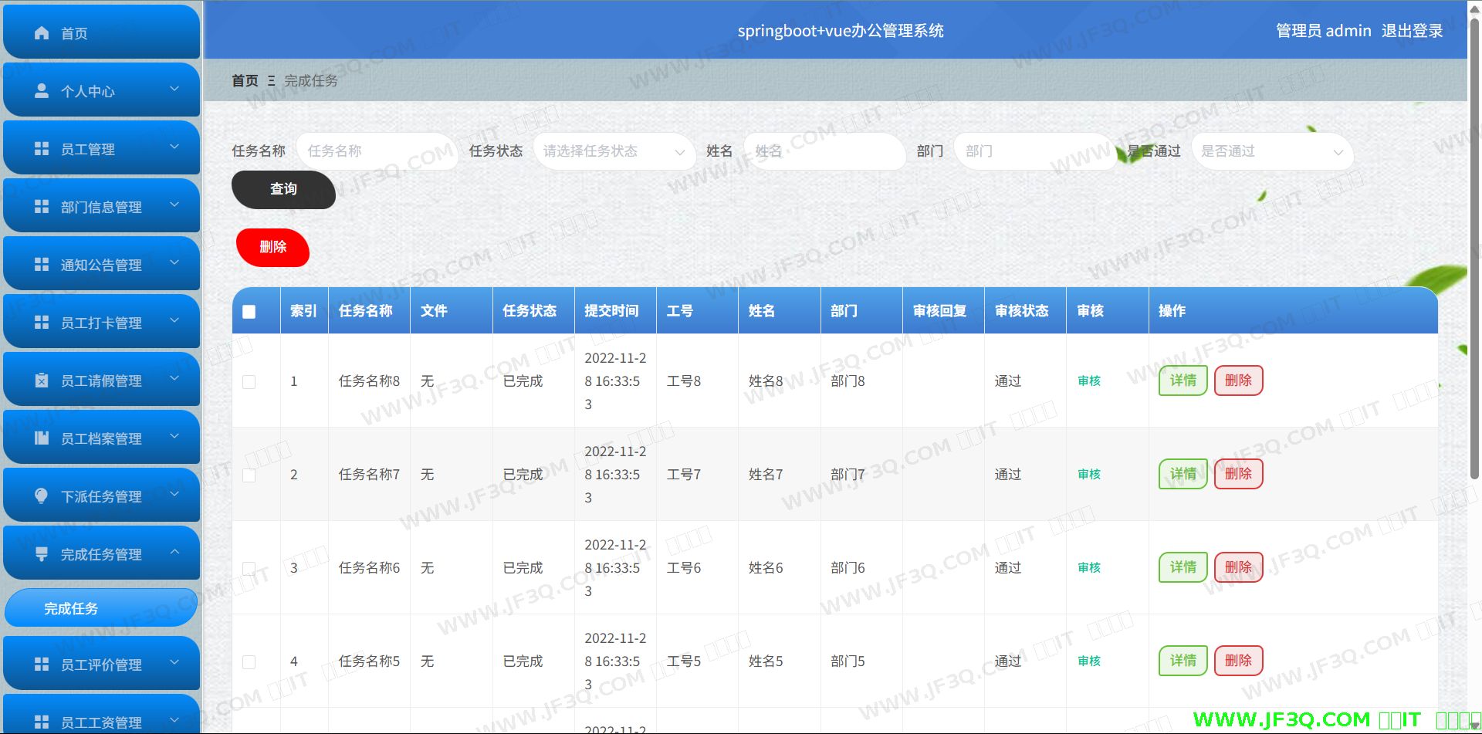
Task: Click the calendar icon beside 员工请假管理
Action: tap(42, 381)
